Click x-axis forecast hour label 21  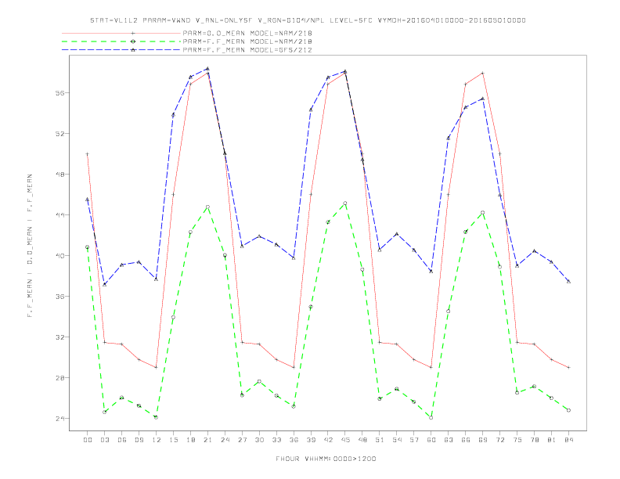pos(207,440)
